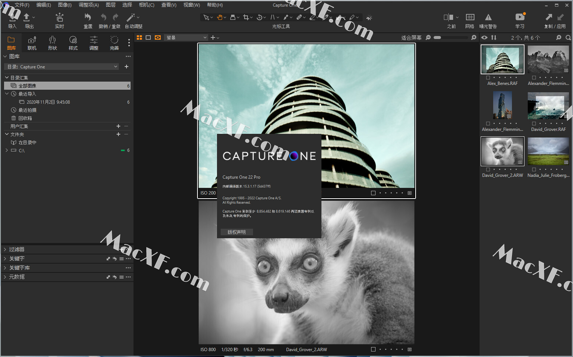Viewport: 573px width, 357px height.
Task: Toggle the Exposure Warning (曝光警告) icon
Action: pyautogui.click(x=488, y=17)
